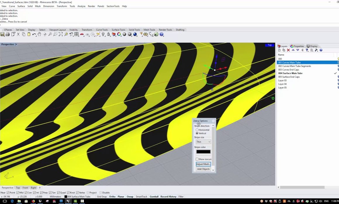Image resolution: width=339 pixels, height=204 pixels.
Task: Open the SectionTools menu
Action: [x=113, y=6]
